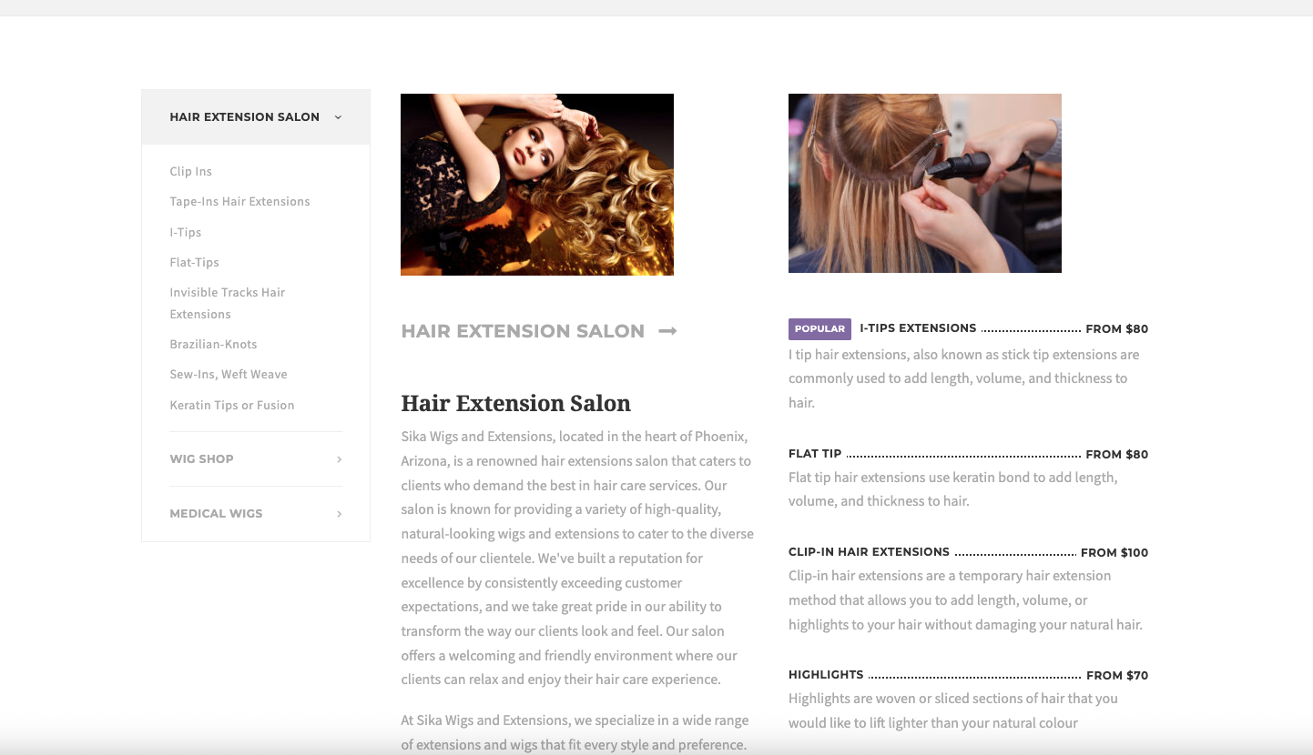
Task: Go to Brazilian-Knots page
Action: (213, 344)
